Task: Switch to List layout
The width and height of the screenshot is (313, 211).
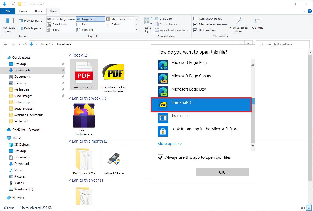Action: point(82,24)
